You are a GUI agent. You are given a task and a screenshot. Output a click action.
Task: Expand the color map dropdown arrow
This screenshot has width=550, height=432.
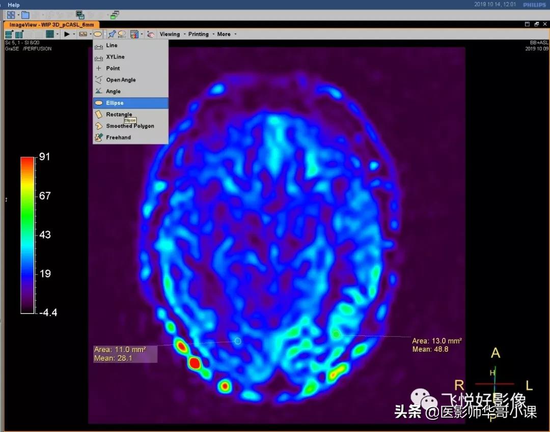[142, 34]
